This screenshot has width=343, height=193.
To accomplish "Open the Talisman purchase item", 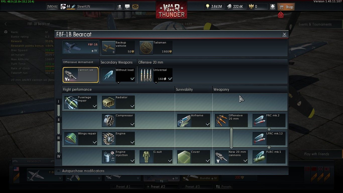I will pyautogui.click(x=156, y=47).
